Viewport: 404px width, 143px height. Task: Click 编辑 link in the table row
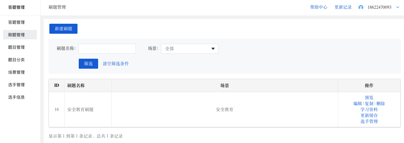tap(358, 104)
